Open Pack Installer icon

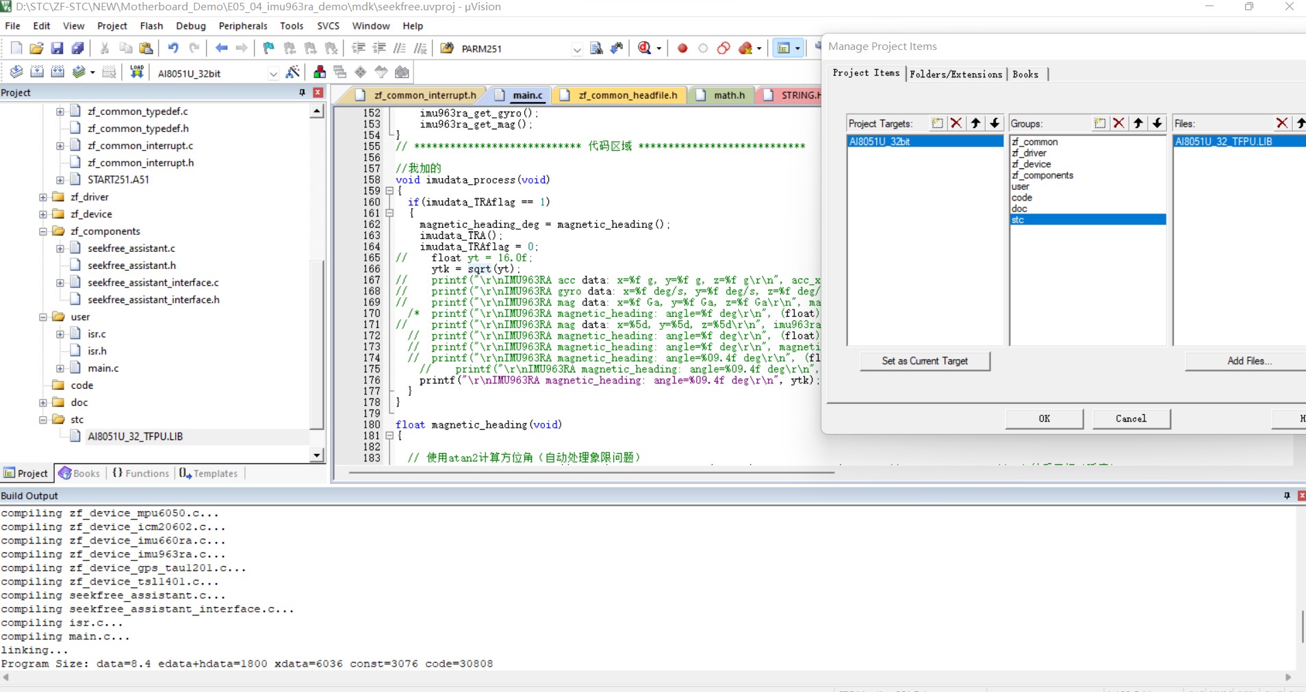pos(402,72)
